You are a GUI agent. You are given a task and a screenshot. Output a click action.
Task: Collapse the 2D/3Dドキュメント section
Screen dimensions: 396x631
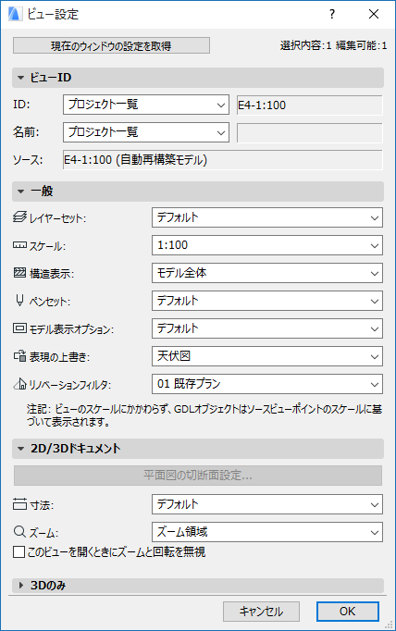(x=198, y=449)
